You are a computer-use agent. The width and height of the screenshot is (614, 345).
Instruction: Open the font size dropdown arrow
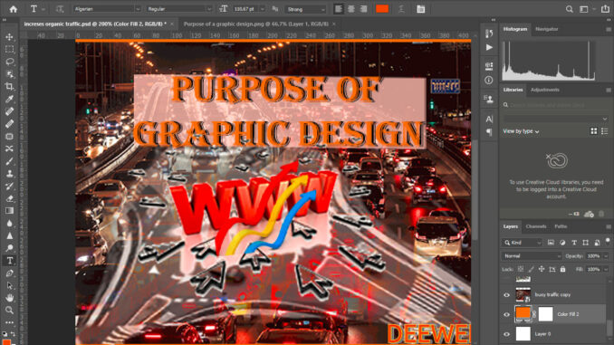(x=263, y=9)
